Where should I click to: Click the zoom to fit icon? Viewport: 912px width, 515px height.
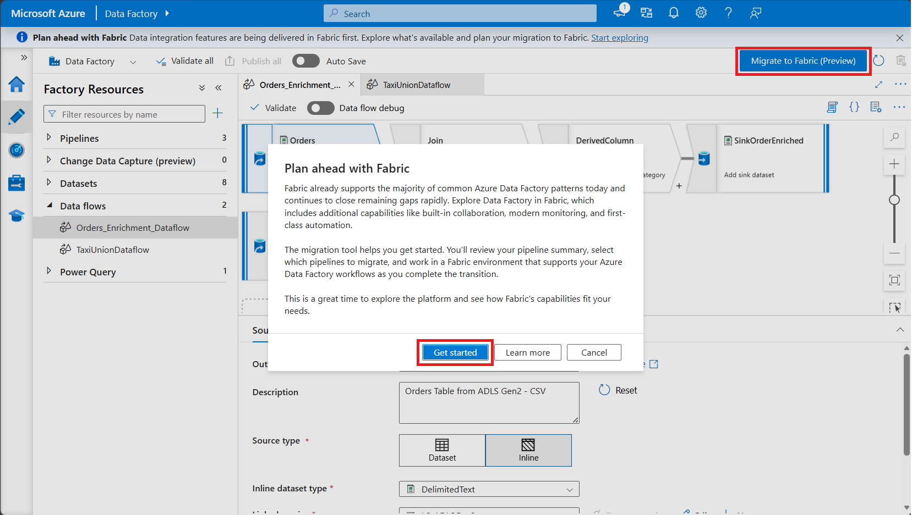[x=894, y=280]
